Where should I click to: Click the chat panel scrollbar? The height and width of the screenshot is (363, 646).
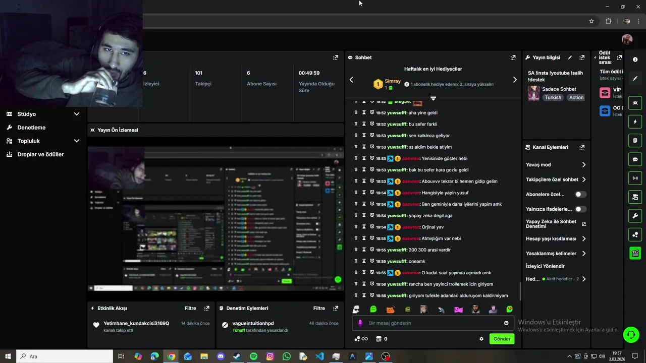point(520,291)
